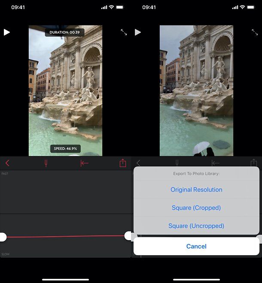
Task: Tap the FAST label on speed graph
Action: (5, 174)
